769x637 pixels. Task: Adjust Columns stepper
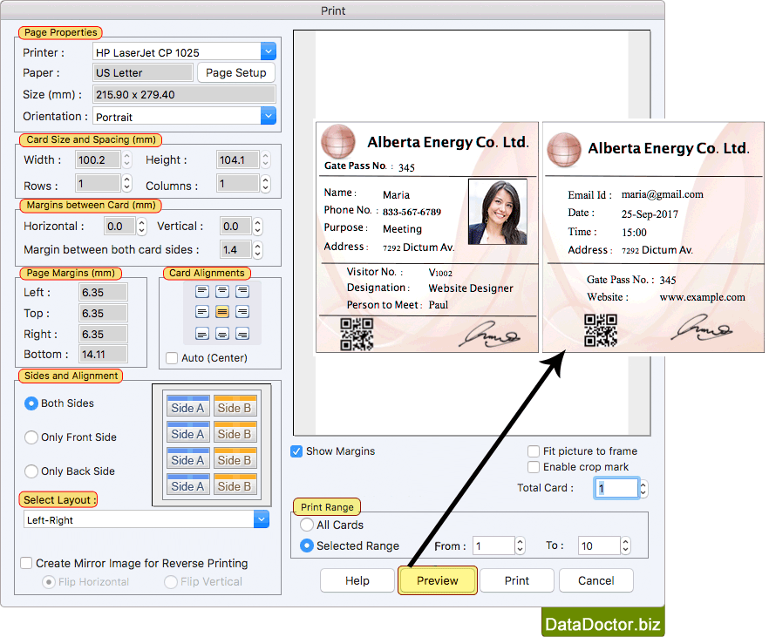point(265,184)
